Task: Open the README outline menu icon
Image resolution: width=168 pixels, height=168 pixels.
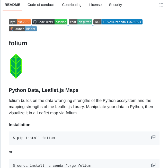Action: 161,5
